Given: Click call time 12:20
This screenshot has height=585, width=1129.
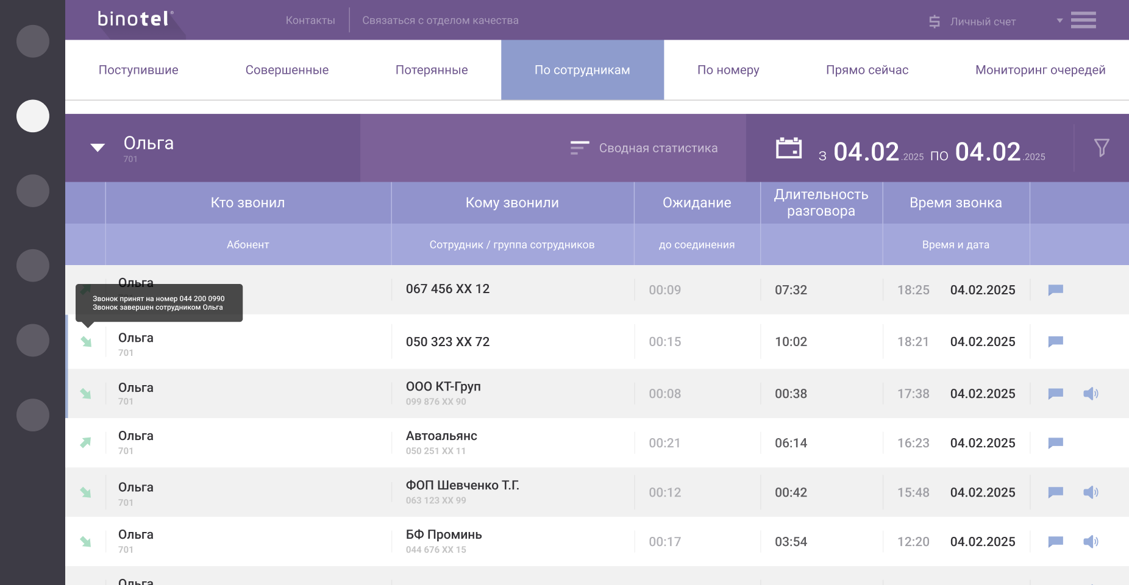Looking at the screenshot, I should [x=913, y=542].
